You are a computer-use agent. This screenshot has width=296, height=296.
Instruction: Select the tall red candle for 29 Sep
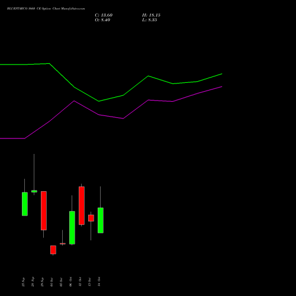pos(44,211)
